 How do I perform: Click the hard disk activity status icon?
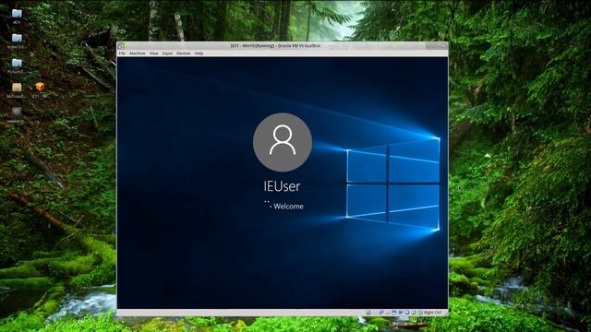tap(368, 313)
